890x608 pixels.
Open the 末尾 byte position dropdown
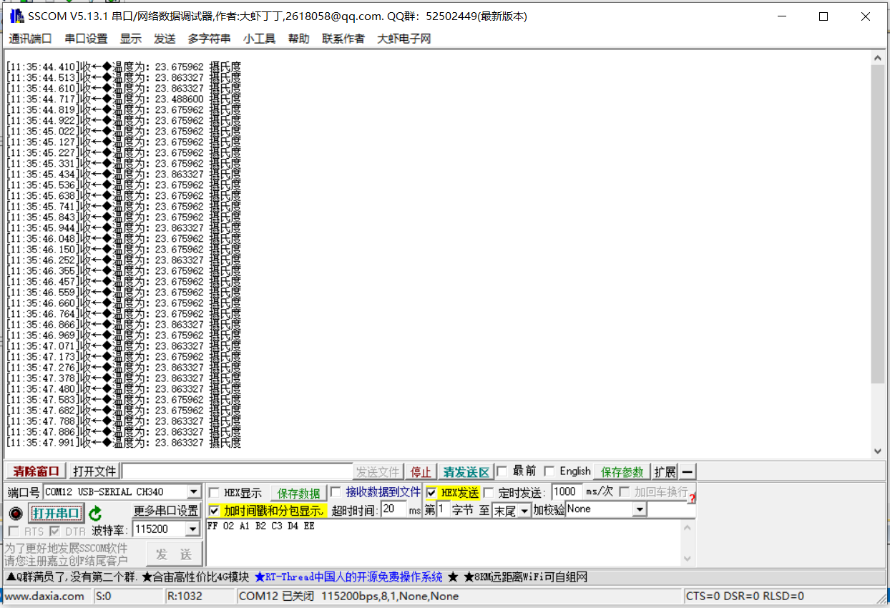click(524, 511)
